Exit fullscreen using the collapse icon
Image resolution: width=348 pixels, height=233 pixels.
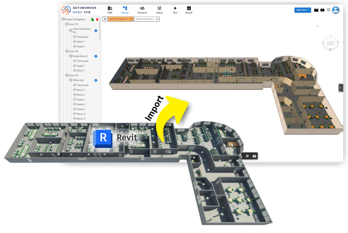pyautogui.click(x=328, y=10)
